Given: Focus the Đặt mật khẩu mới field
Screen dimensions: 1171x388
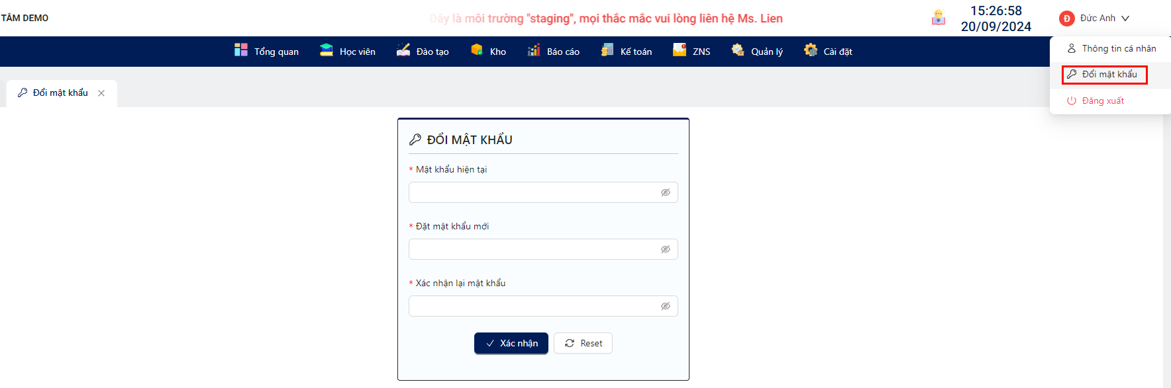Looking at the screenshot, I should tap(543, 249).
